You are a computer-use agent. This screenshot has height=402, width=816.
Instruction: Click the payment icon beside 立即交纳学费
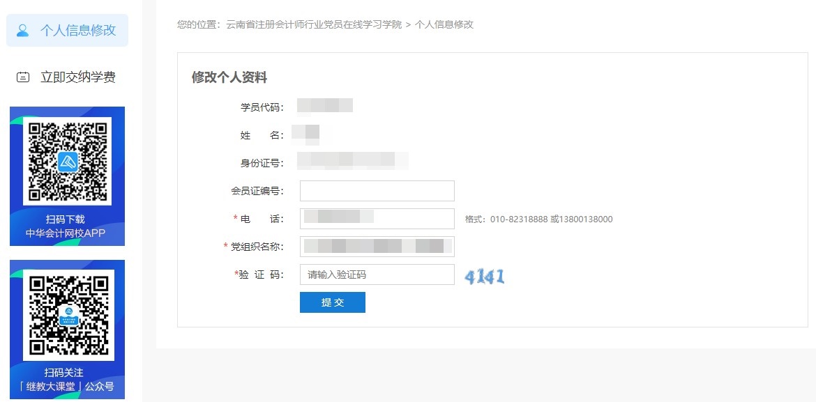pyautogui.click(x=23, y=77)
